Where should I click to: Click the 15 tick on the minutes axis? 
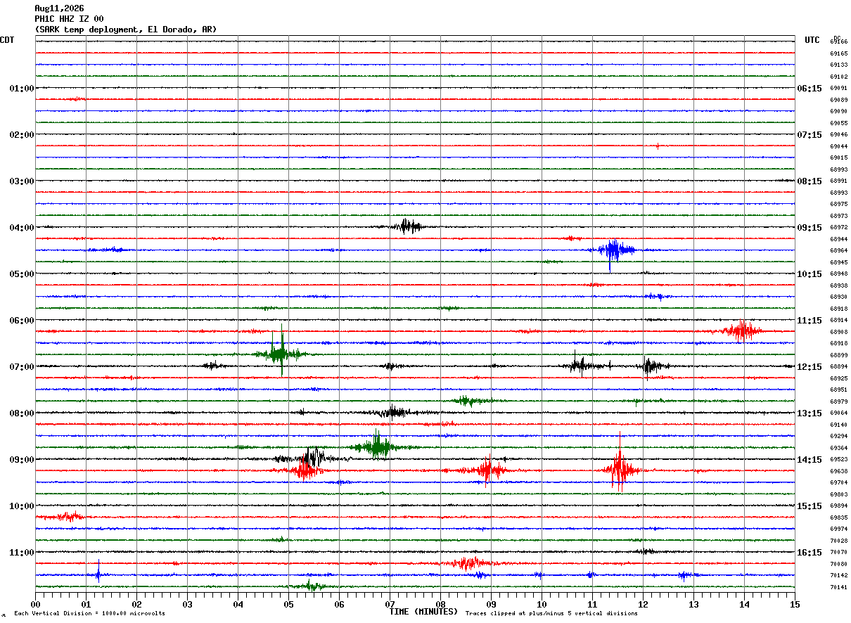795,604
